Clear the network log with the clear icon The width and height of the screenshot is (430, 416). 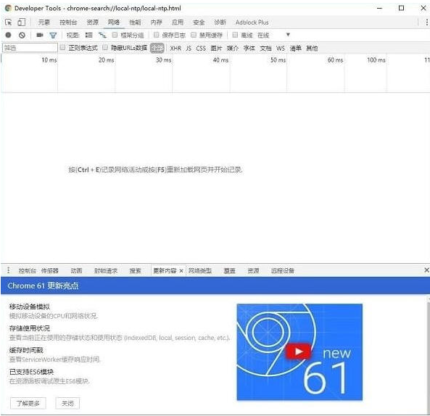coord(22,35)
